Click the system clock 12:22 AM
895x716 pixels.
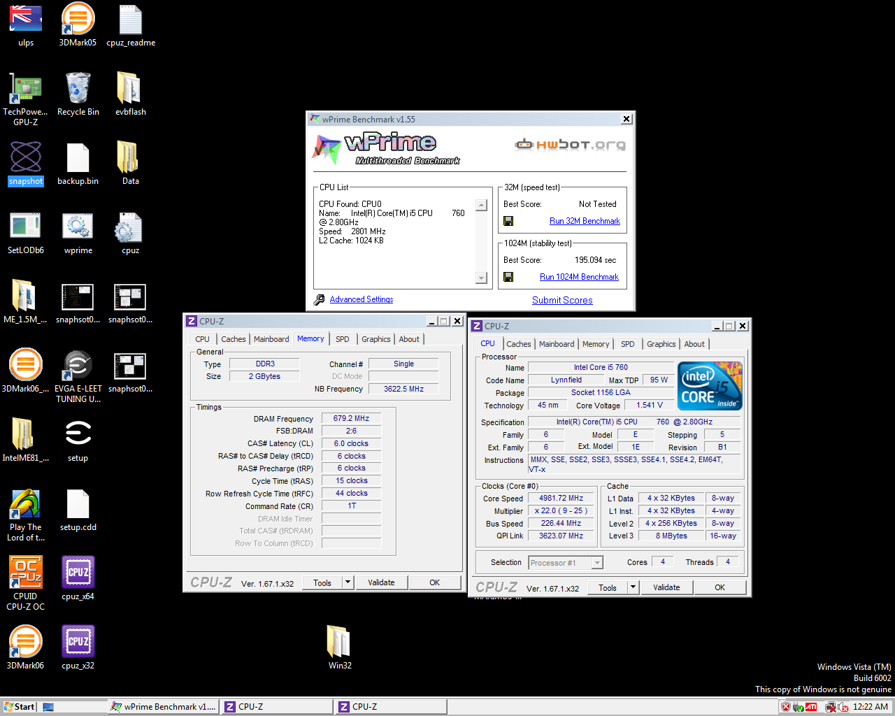pos(871,707)
